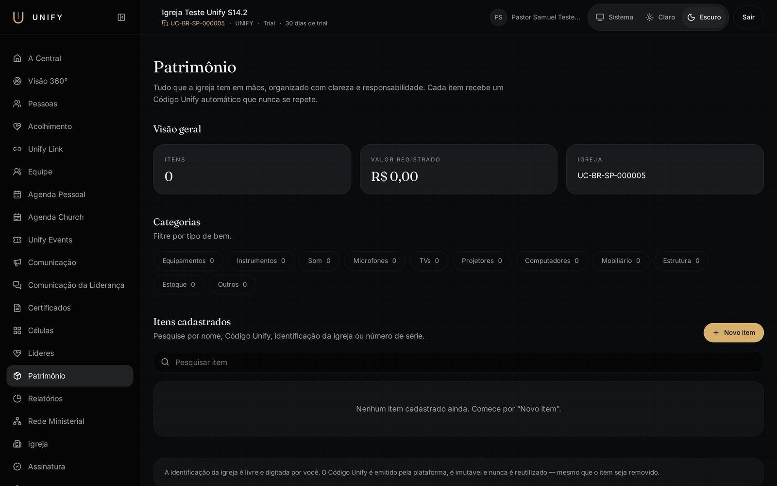Filter by Computadores category
This screenshot has height=486, width=777.
coord(552,261)
